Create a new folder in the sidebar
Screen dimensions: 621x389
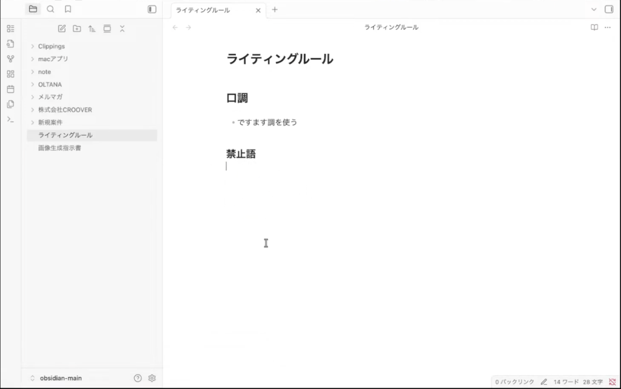[x=76, y=28]
